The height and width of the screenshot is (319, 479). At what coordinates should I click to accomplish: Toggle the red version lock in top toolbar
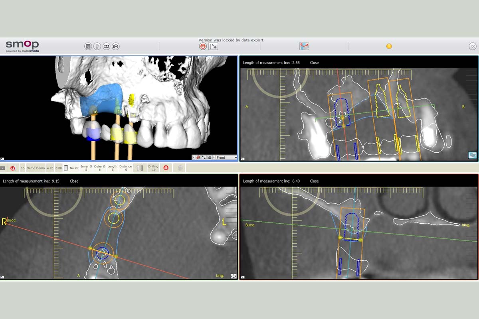pos(203,47)
